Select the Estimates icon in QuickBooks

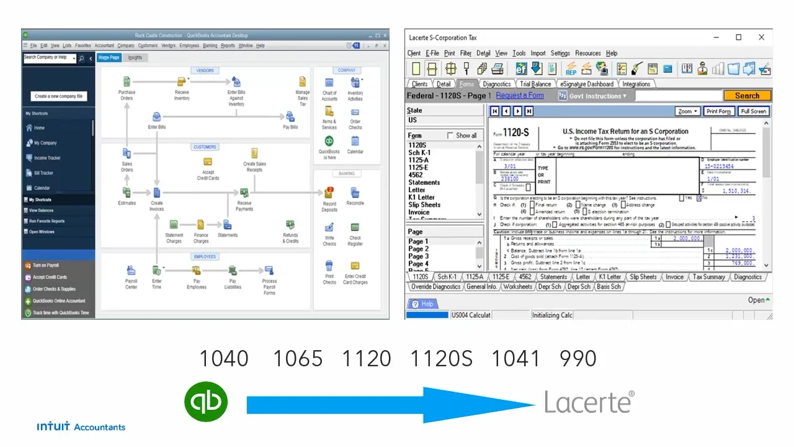pyautogui.click(x=127, y=192)
